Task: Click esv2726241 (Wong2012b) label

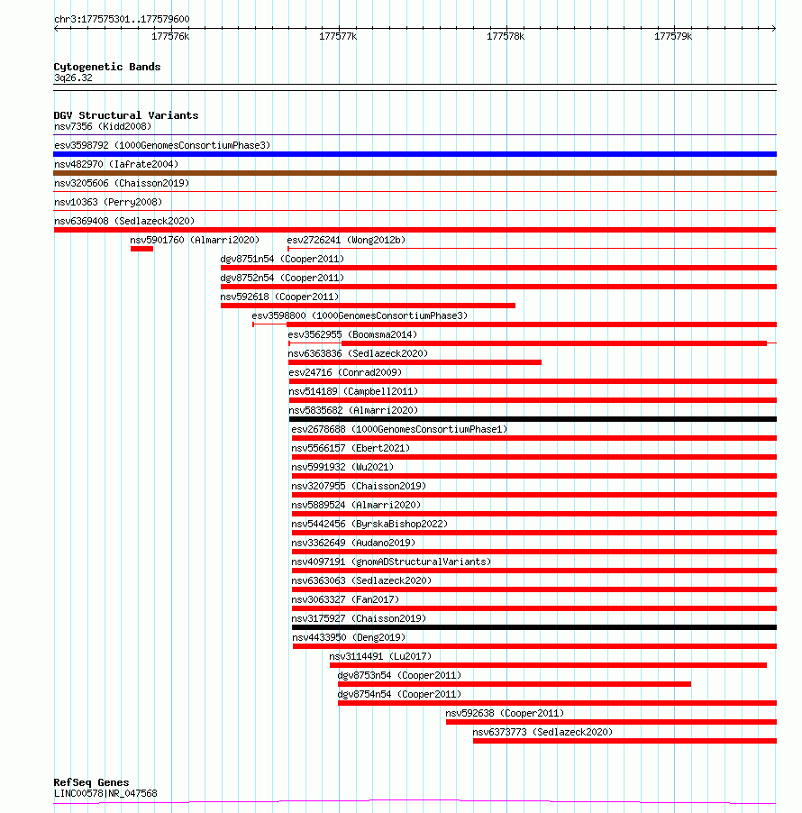Action: pyautogui.click(x=346, y=240)
